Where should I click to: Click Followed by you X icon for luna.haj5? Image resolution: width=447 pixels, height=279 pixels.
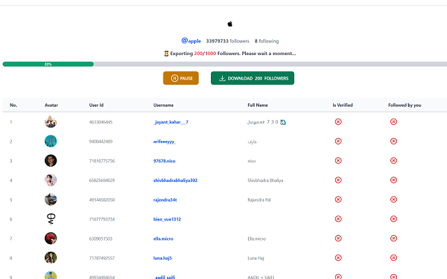click(393, 257)
